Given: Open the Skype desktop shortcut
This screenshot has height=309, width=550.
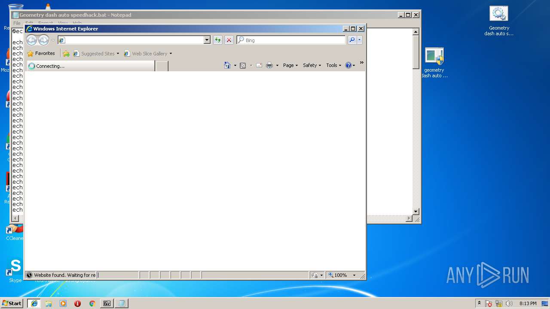Looking at the screenshot, I should 15,270.
